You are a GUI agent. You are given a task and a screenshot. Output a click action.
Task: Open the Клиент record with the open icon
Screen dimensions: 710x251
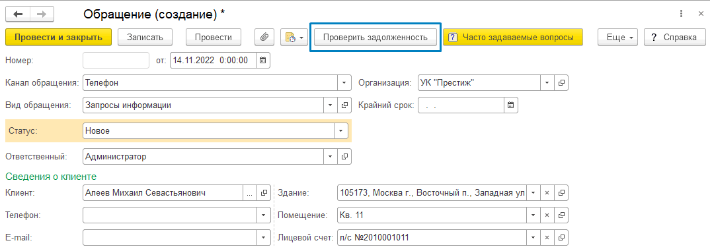264,193
